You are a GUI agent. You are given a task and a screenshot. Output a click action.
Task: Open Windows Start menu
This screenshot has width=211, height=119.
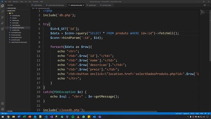(3, 117)
